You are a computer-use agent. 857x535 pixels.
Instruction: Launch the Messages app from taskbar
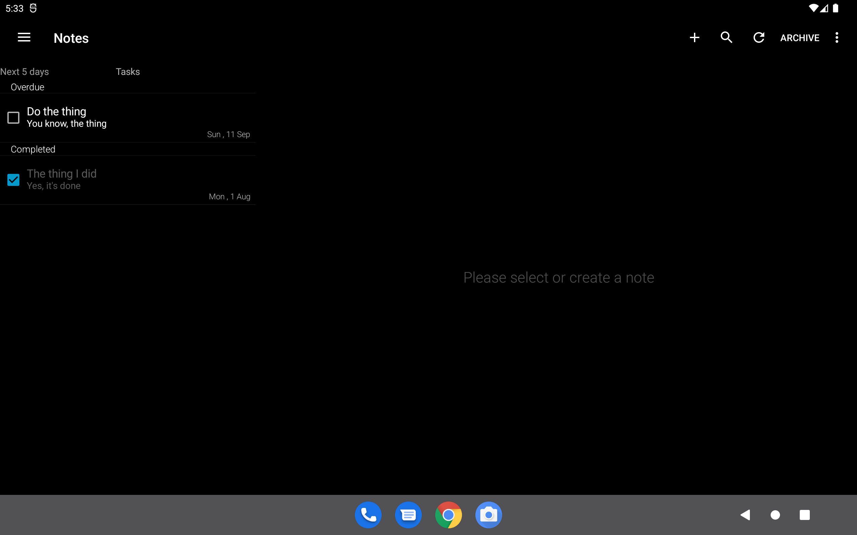tap(408, 515)
